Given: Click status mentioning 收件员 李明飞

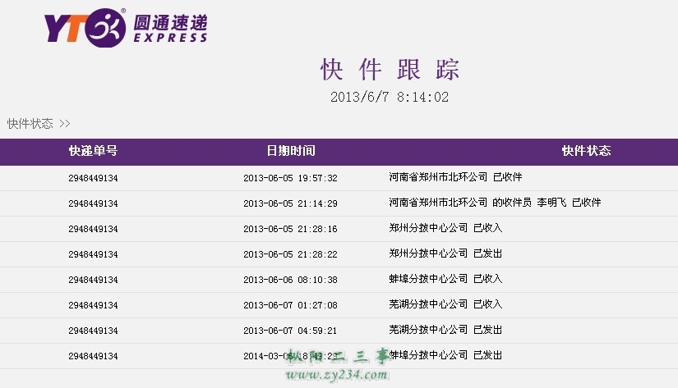Looking at the screenshot, I should coord(495,203).
